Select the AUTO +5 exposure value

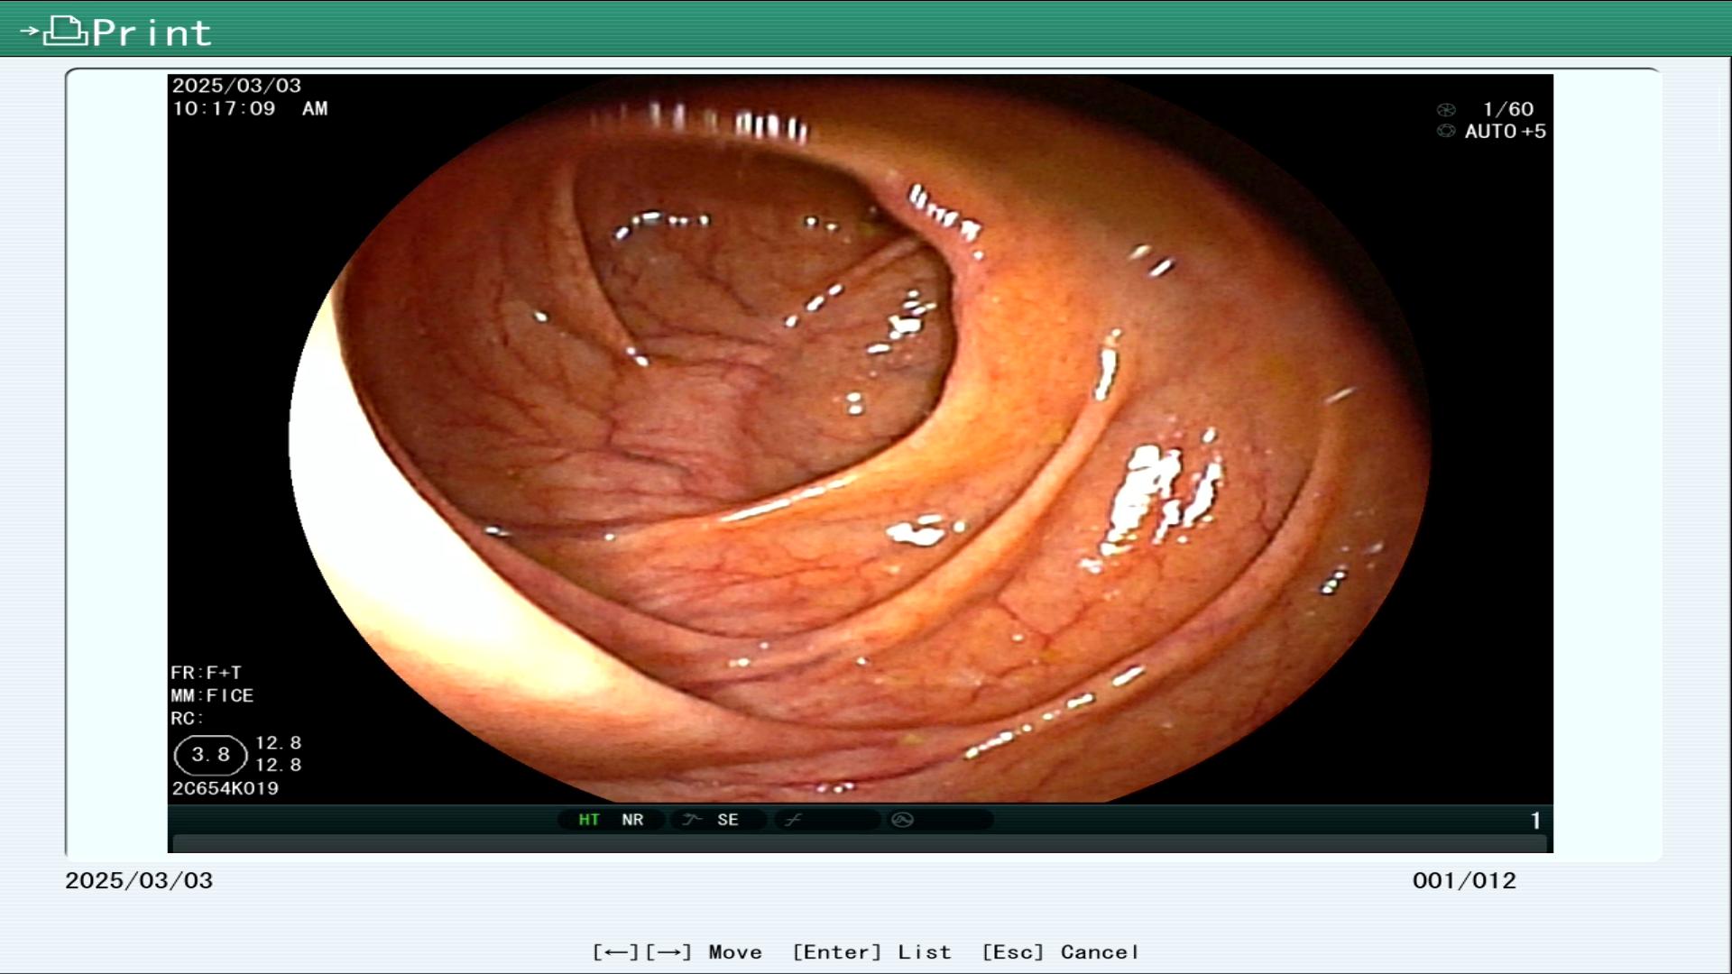[1505, 132]
